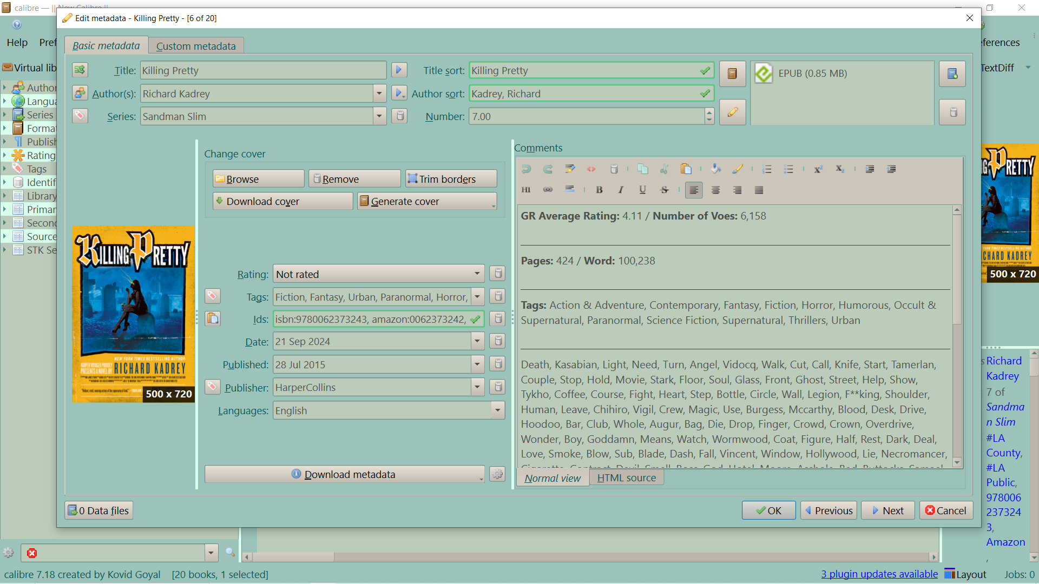This screenshot has height=584, width=1039.
Task: Toggle italic formatting in comments
Action: (x=621, y=190)
